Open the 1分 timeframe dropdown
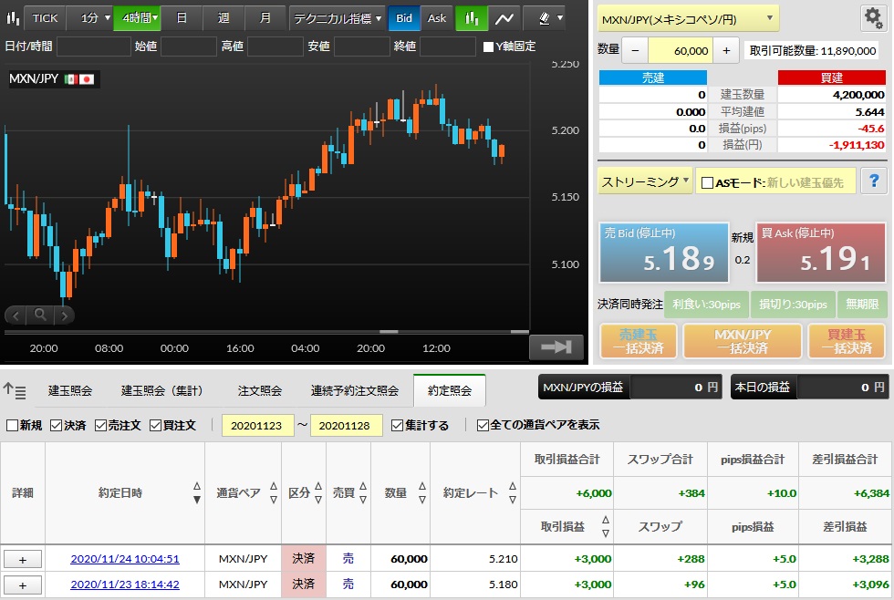This screenshot has height=600, width=894. [x=90, y=18]
